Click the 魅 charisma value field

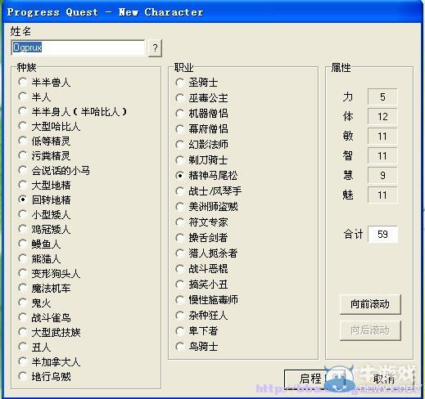[382, 195]
